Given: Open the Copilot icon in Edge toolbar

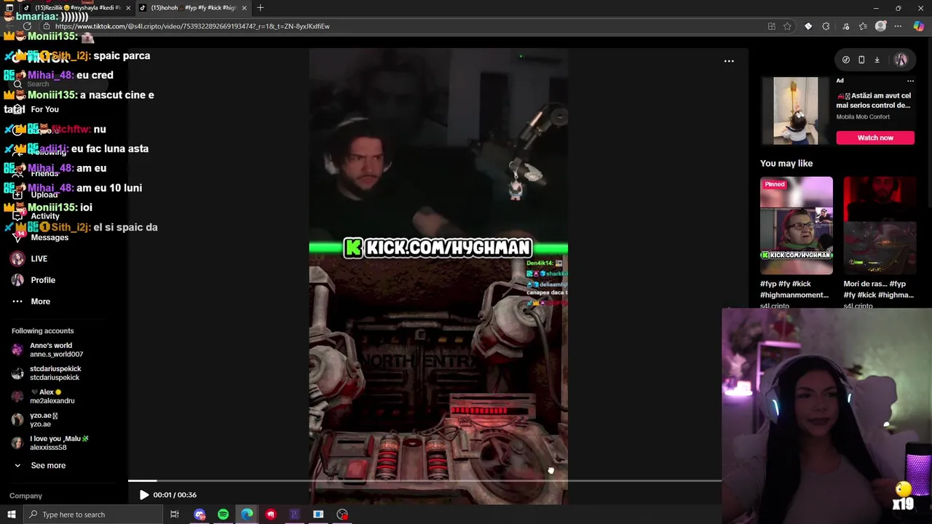Looking at the screenshot, I should pyautogui.click(x=919, y=26).
